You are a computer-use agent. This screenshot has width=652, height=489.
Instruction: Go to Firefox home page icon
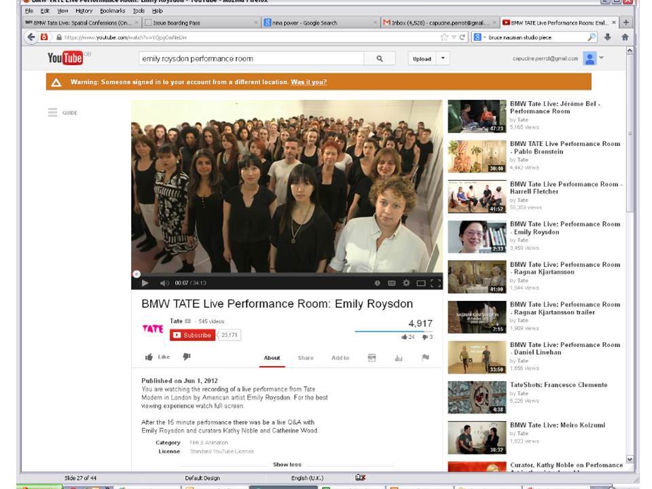[x=625, y=37]
